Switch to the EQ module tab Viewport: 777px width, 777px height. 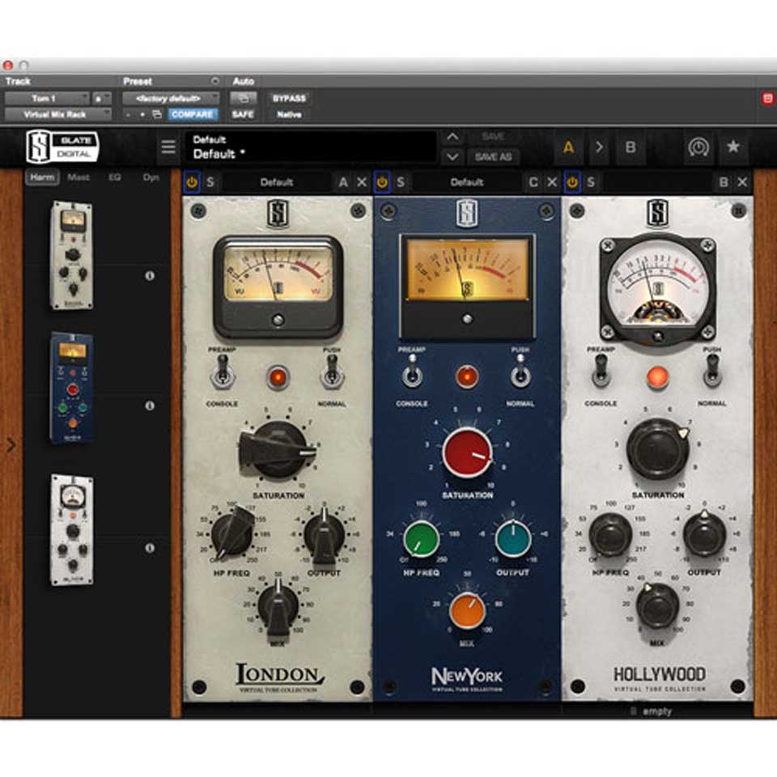click(x=115, y=176)
